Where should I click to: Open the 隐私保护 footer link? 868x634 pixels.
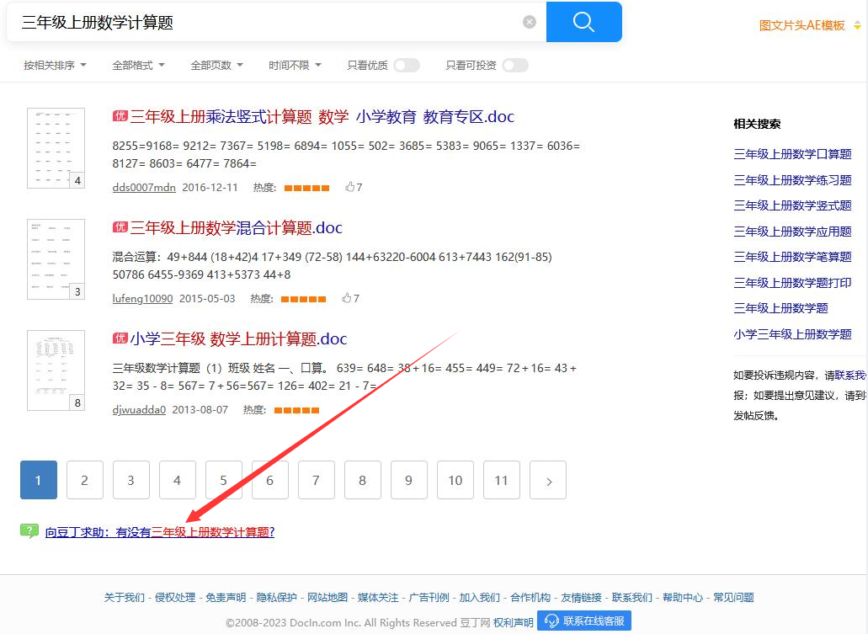(276, 598)
